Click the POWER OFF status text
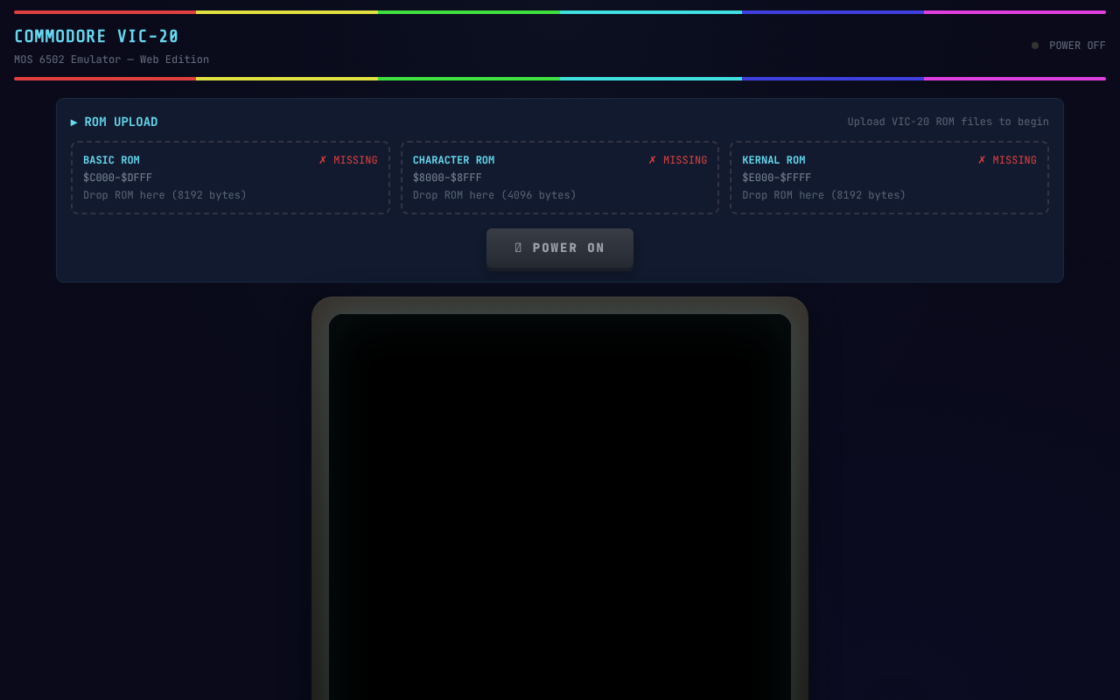The width and height of the screenshot is (1120, 700). click(x=1077, y=45)
